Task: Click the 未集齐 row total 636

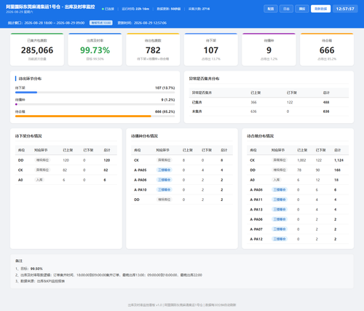Action: [x=326, y=111]
